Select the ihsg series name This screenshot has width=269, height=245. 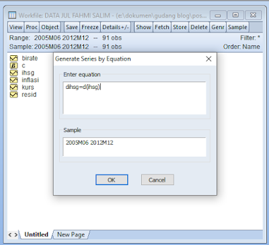[x=28, y=73]
